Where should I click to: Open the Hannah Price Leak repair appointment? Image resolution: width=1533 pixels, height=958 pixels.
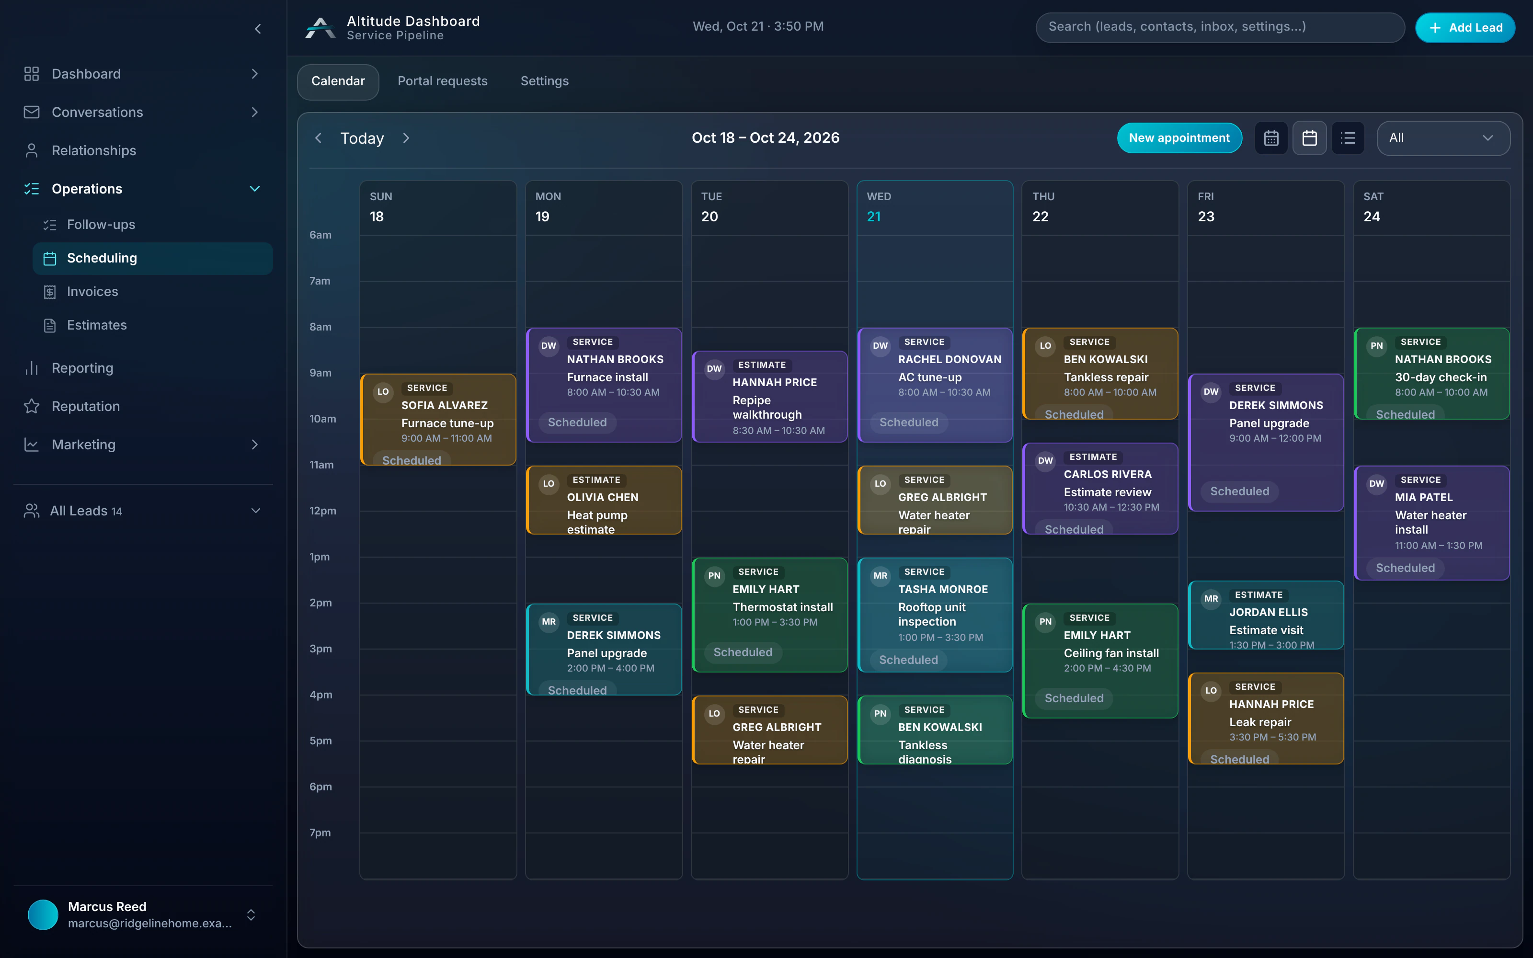1266,718
